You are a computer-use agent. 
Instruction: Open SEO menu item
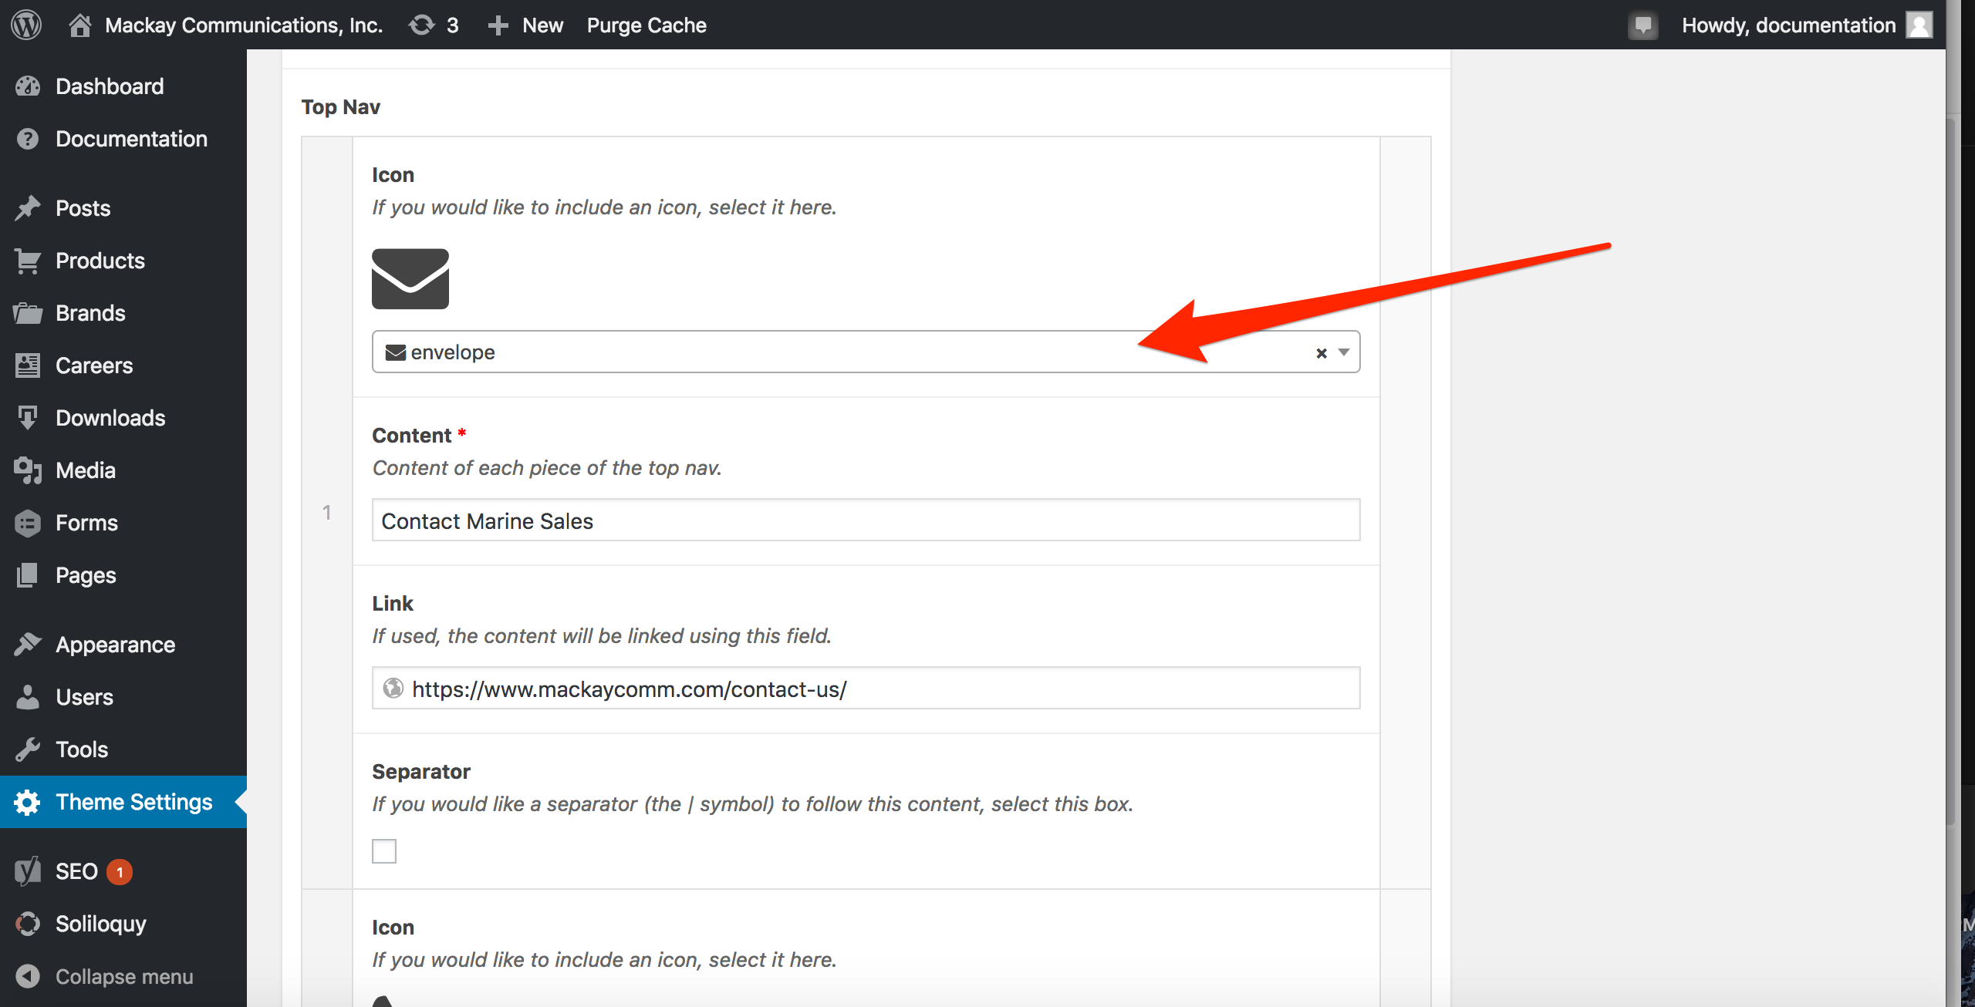(123, 871)
